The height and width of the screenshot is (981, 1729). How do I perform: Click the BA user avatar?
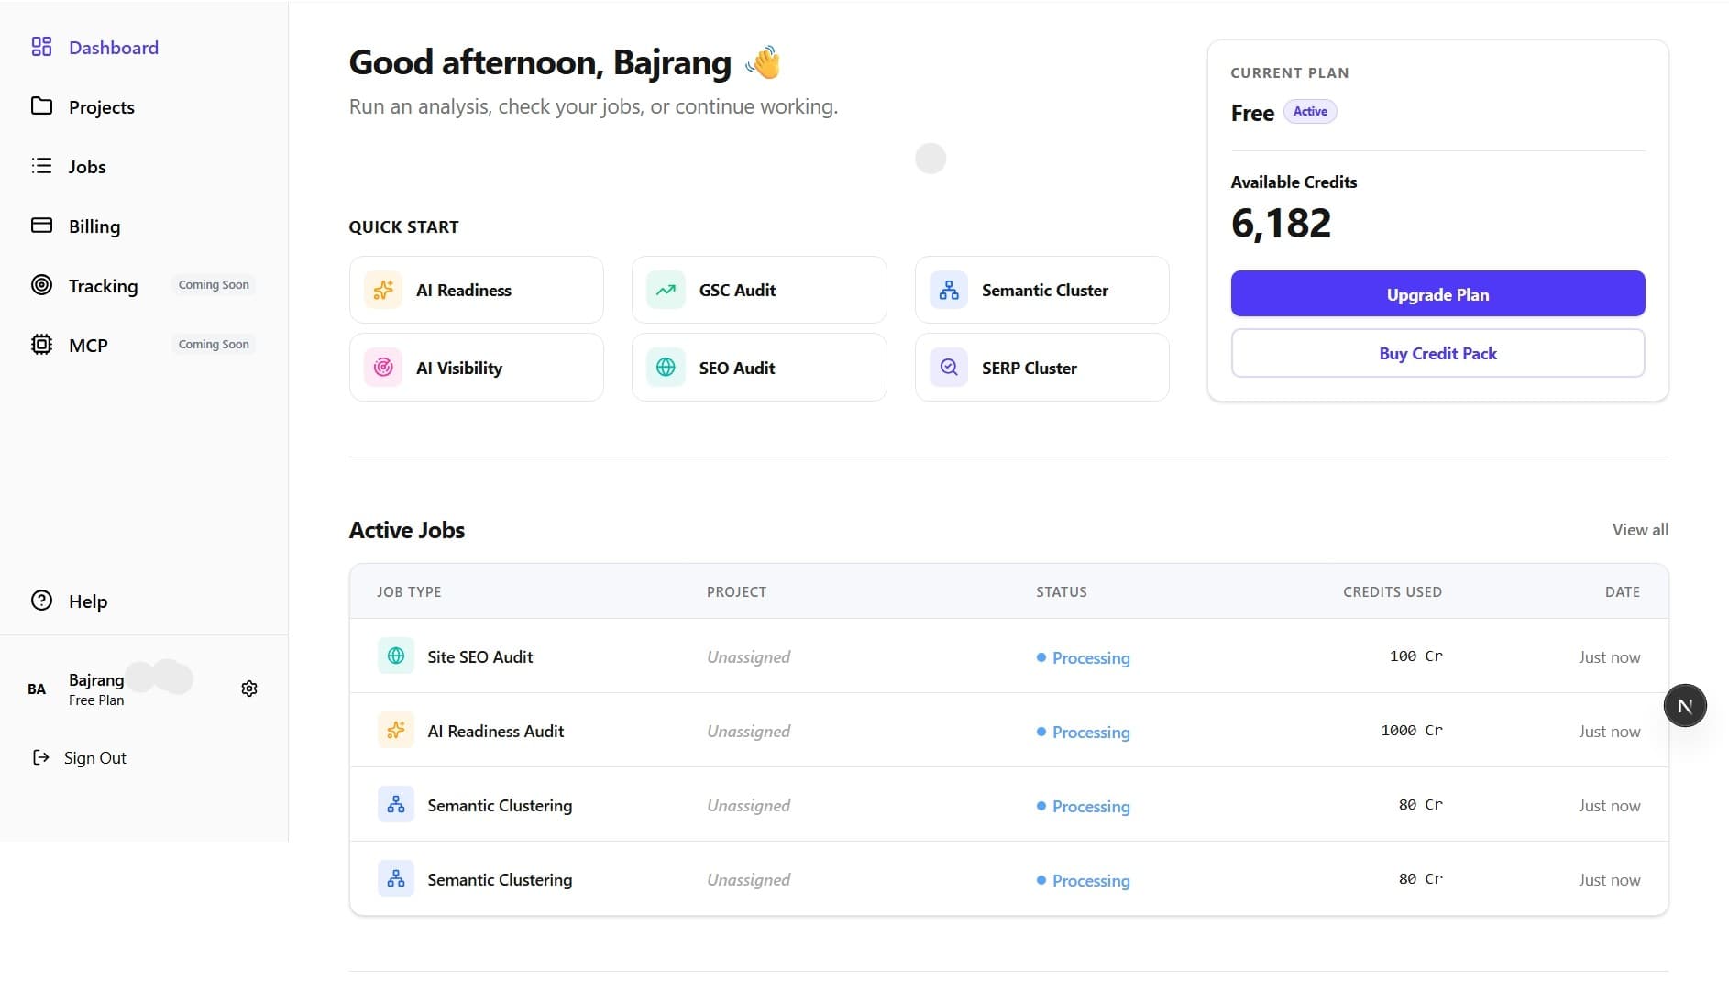37,689
